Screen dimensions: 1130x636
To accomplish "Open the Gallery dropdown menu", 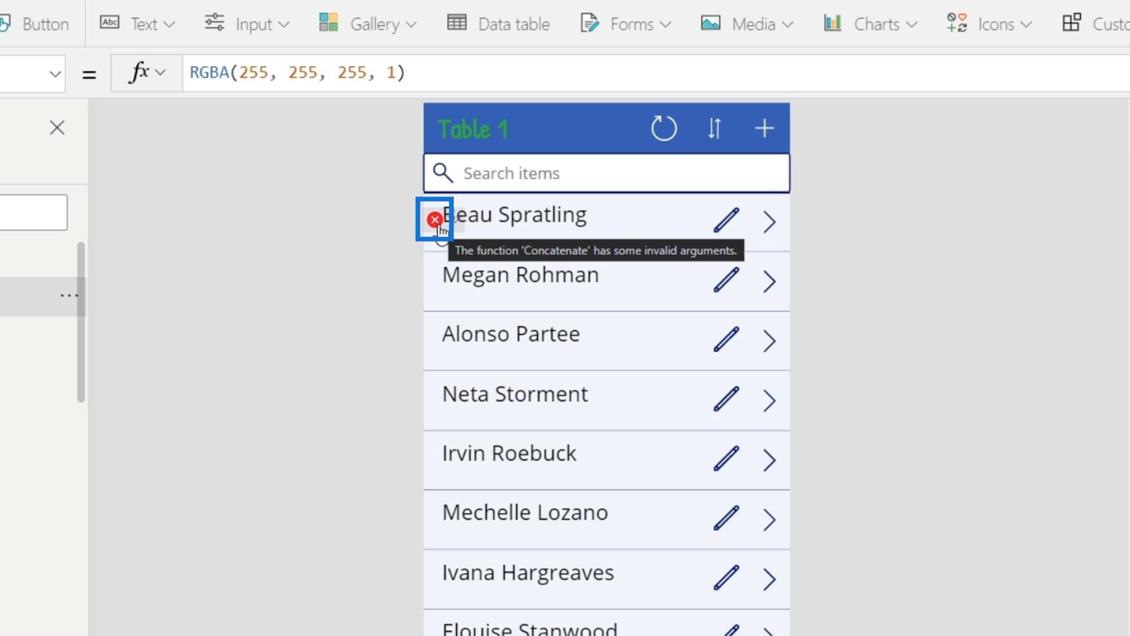I will (367, 24).
